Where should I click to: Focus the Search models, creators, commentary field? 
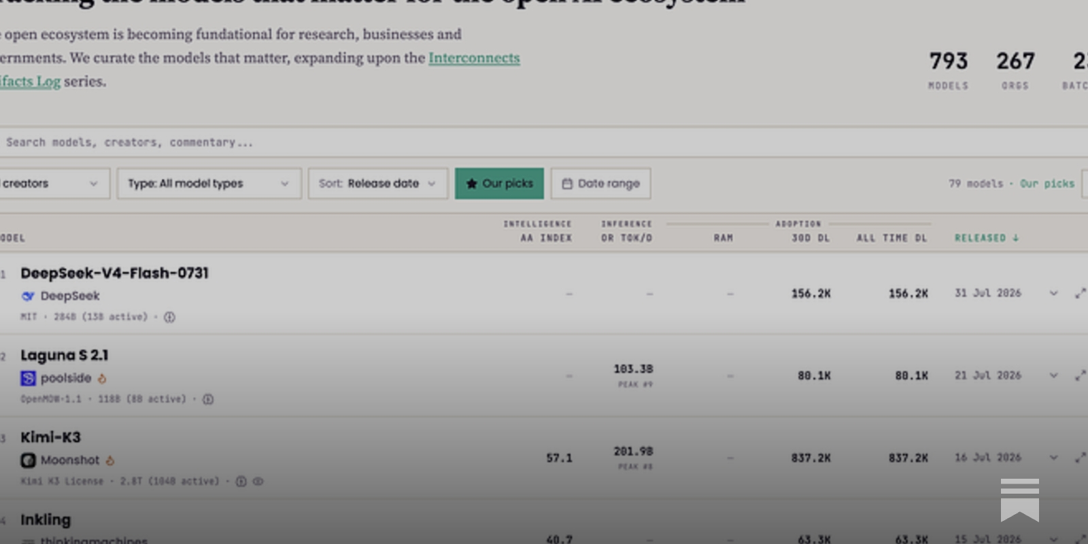click(544, 143)
